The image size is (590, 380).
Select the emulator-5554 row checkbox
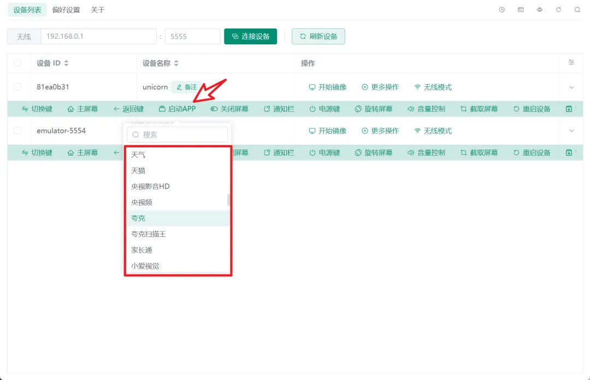tap(17, 130)
